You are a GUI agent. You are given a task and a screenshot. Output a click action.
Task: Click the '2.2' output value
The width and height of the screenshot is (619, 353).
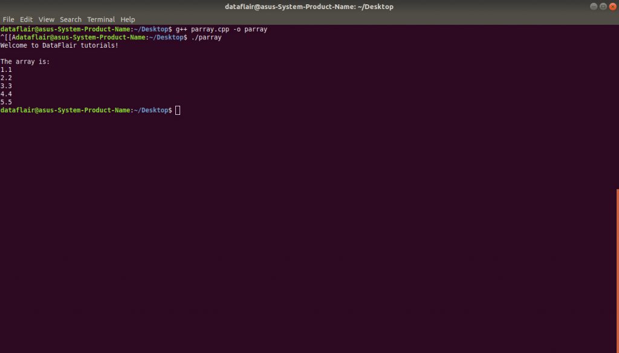pos(6,78)
